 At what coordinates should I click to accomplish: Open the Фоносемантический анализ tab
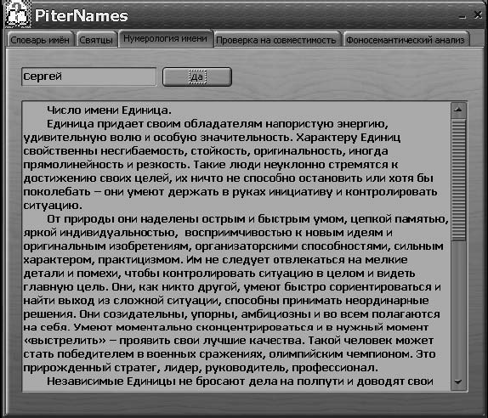(x=406, y=40)
